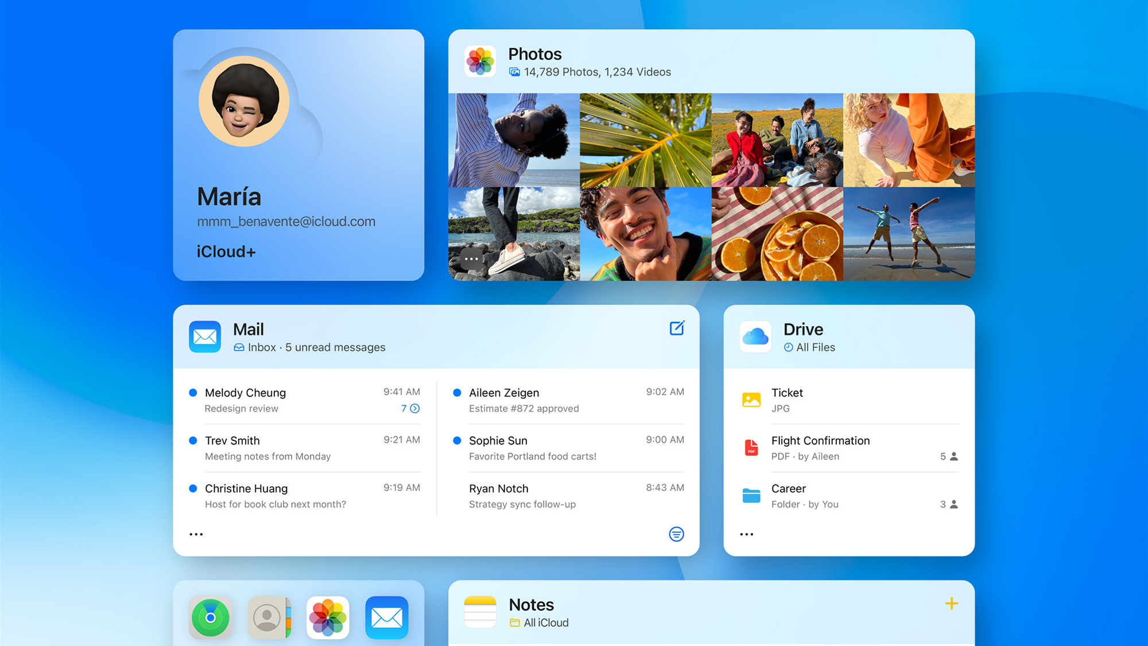
Task: Add a new note with the plus button
Action: [x=951, y=604]
